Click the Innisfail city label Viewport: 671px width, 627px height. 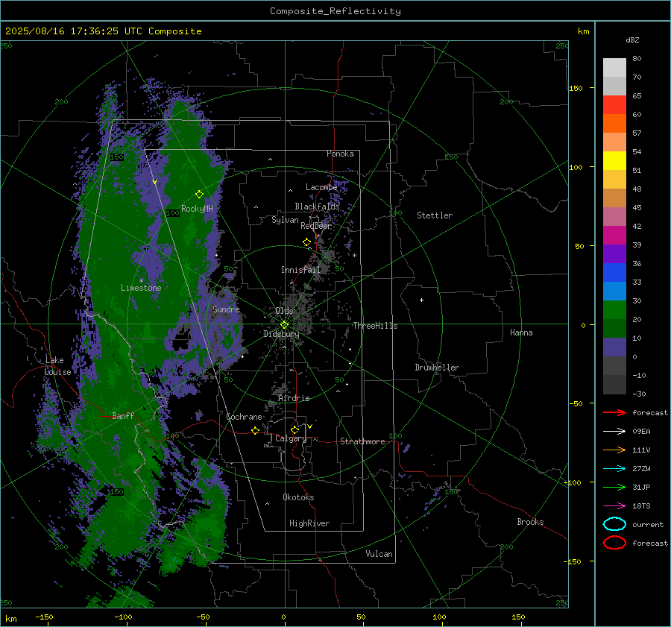tap(301, 270)
